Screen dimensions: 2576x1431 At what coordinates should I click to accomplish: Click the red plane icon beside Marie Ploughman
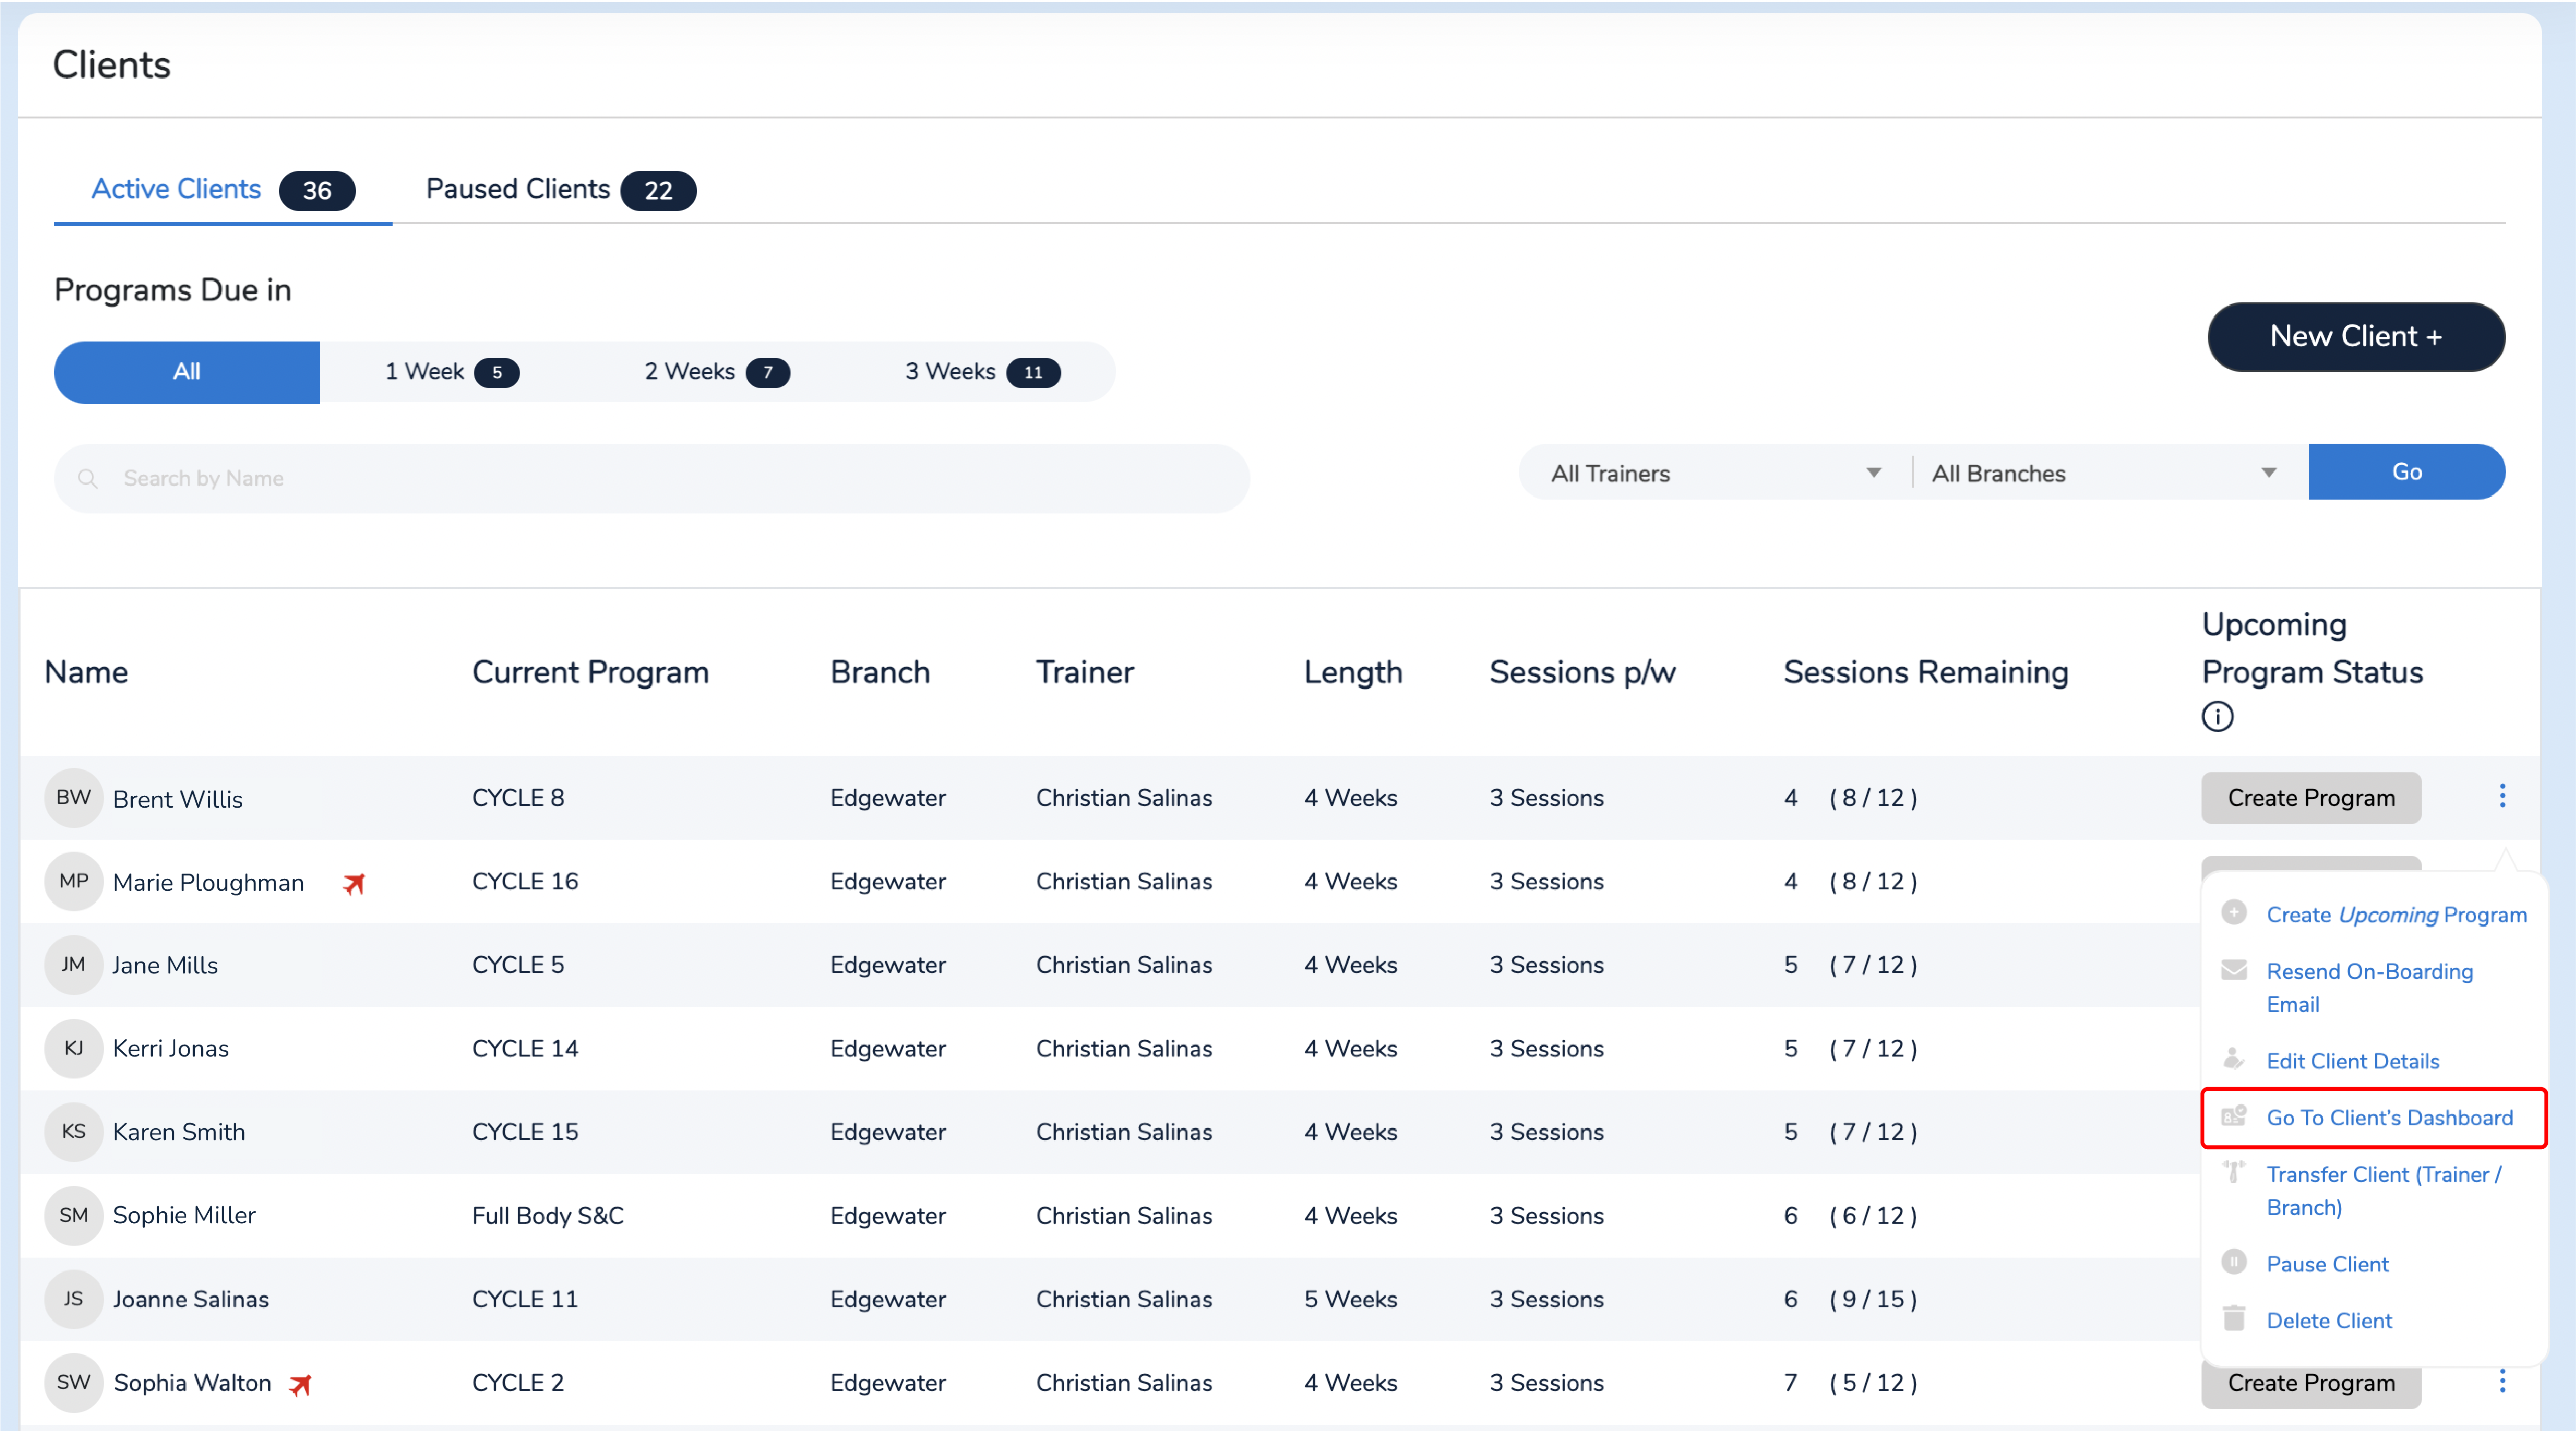point(354,883)
